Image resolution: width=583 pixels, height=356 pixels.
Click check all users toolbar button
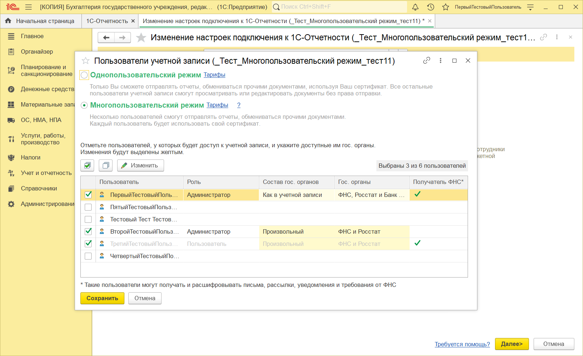(87, 165)
